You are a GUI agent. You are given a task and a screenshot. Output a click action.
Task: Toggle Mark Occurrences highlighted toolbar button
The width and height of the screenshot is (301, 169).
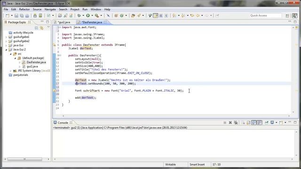coord(156,15)
